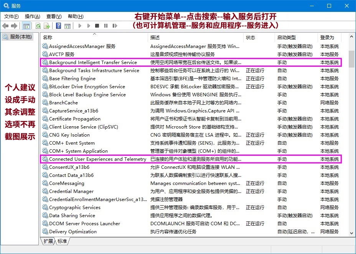Toggle the action pane toolbar button
Image resolution: width=356 pixels, height=254 pixels.
pyautogui.click(x=68, y=26)
